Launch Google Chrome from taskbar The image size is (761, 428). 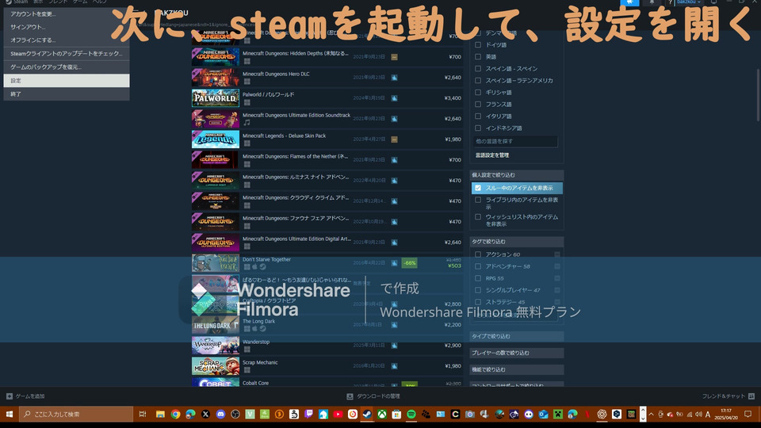click(175, 414)
